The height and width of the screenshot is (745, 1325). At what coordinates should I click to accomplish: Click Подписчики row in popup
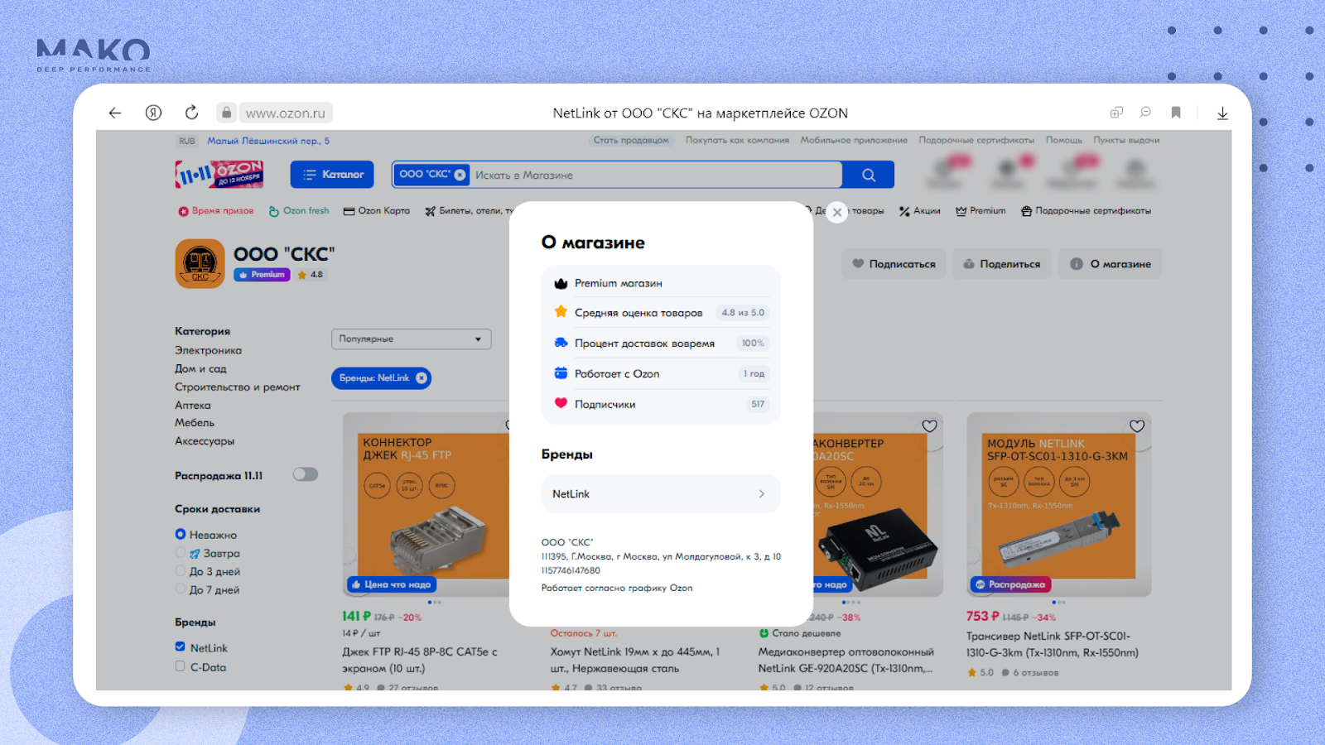(x=661, y=404)
